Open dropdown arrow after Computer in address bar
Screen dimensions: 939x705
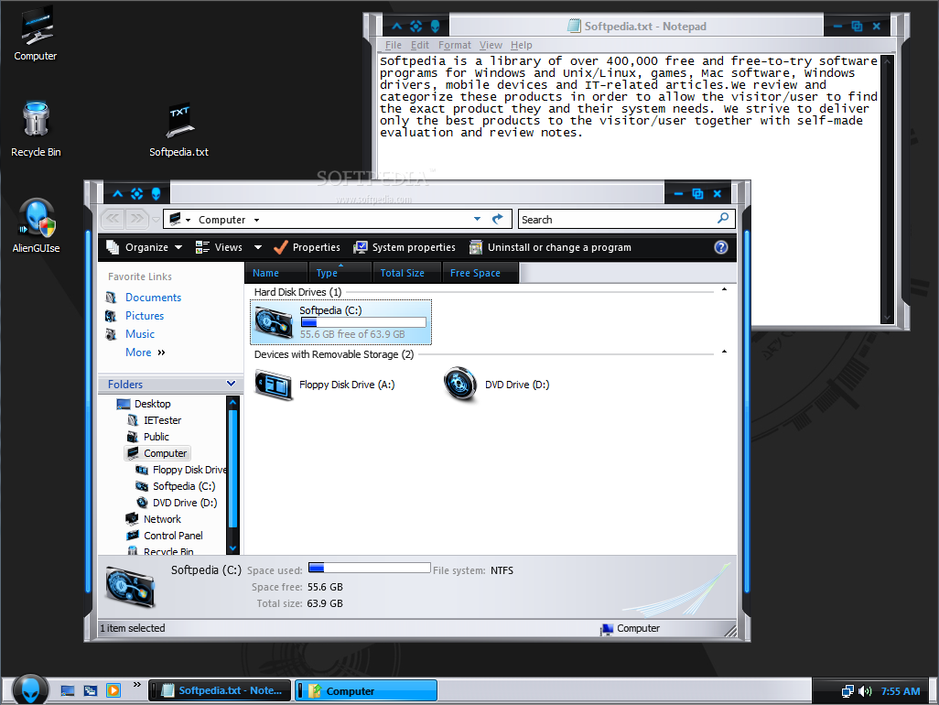pyautogui.click(x=257, y=221)
